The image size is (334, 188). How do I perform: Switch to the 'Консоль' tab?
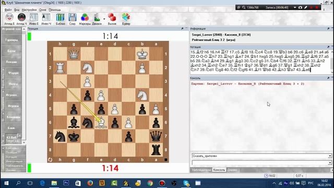click(219, 170)
